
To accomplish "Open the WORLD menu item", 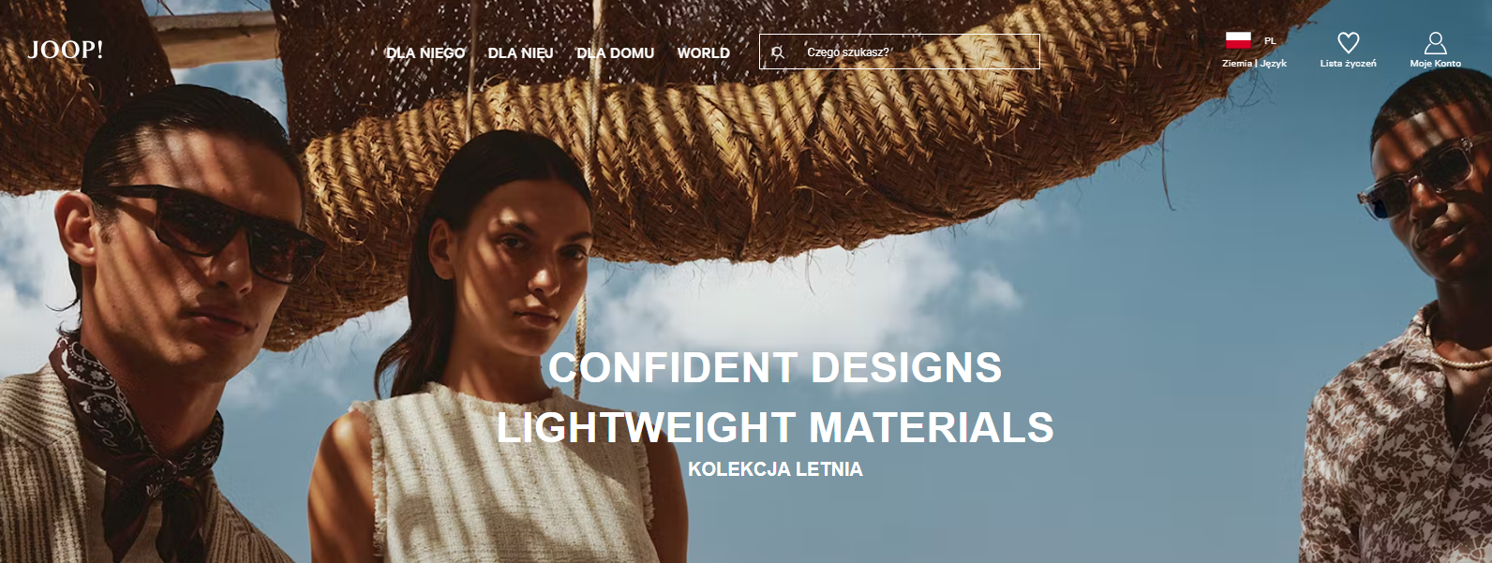I will coord(703,53).
